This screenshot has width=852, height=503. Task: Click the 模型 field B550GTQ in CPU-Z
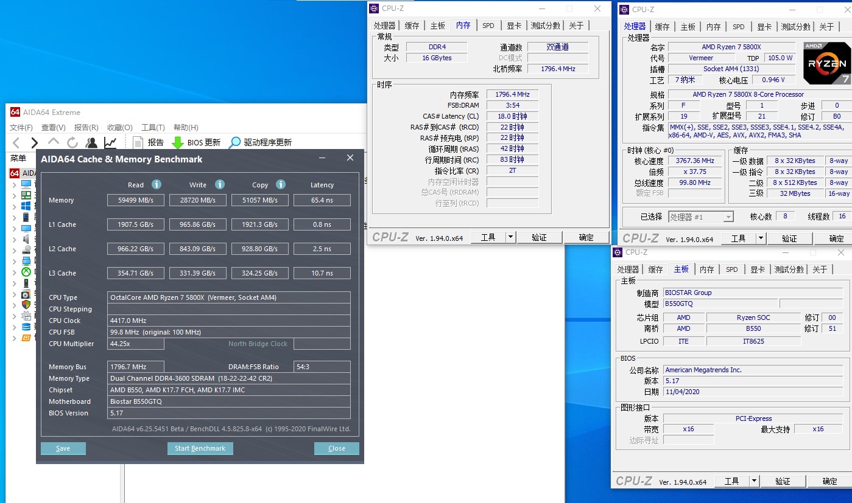click(720, 304)
